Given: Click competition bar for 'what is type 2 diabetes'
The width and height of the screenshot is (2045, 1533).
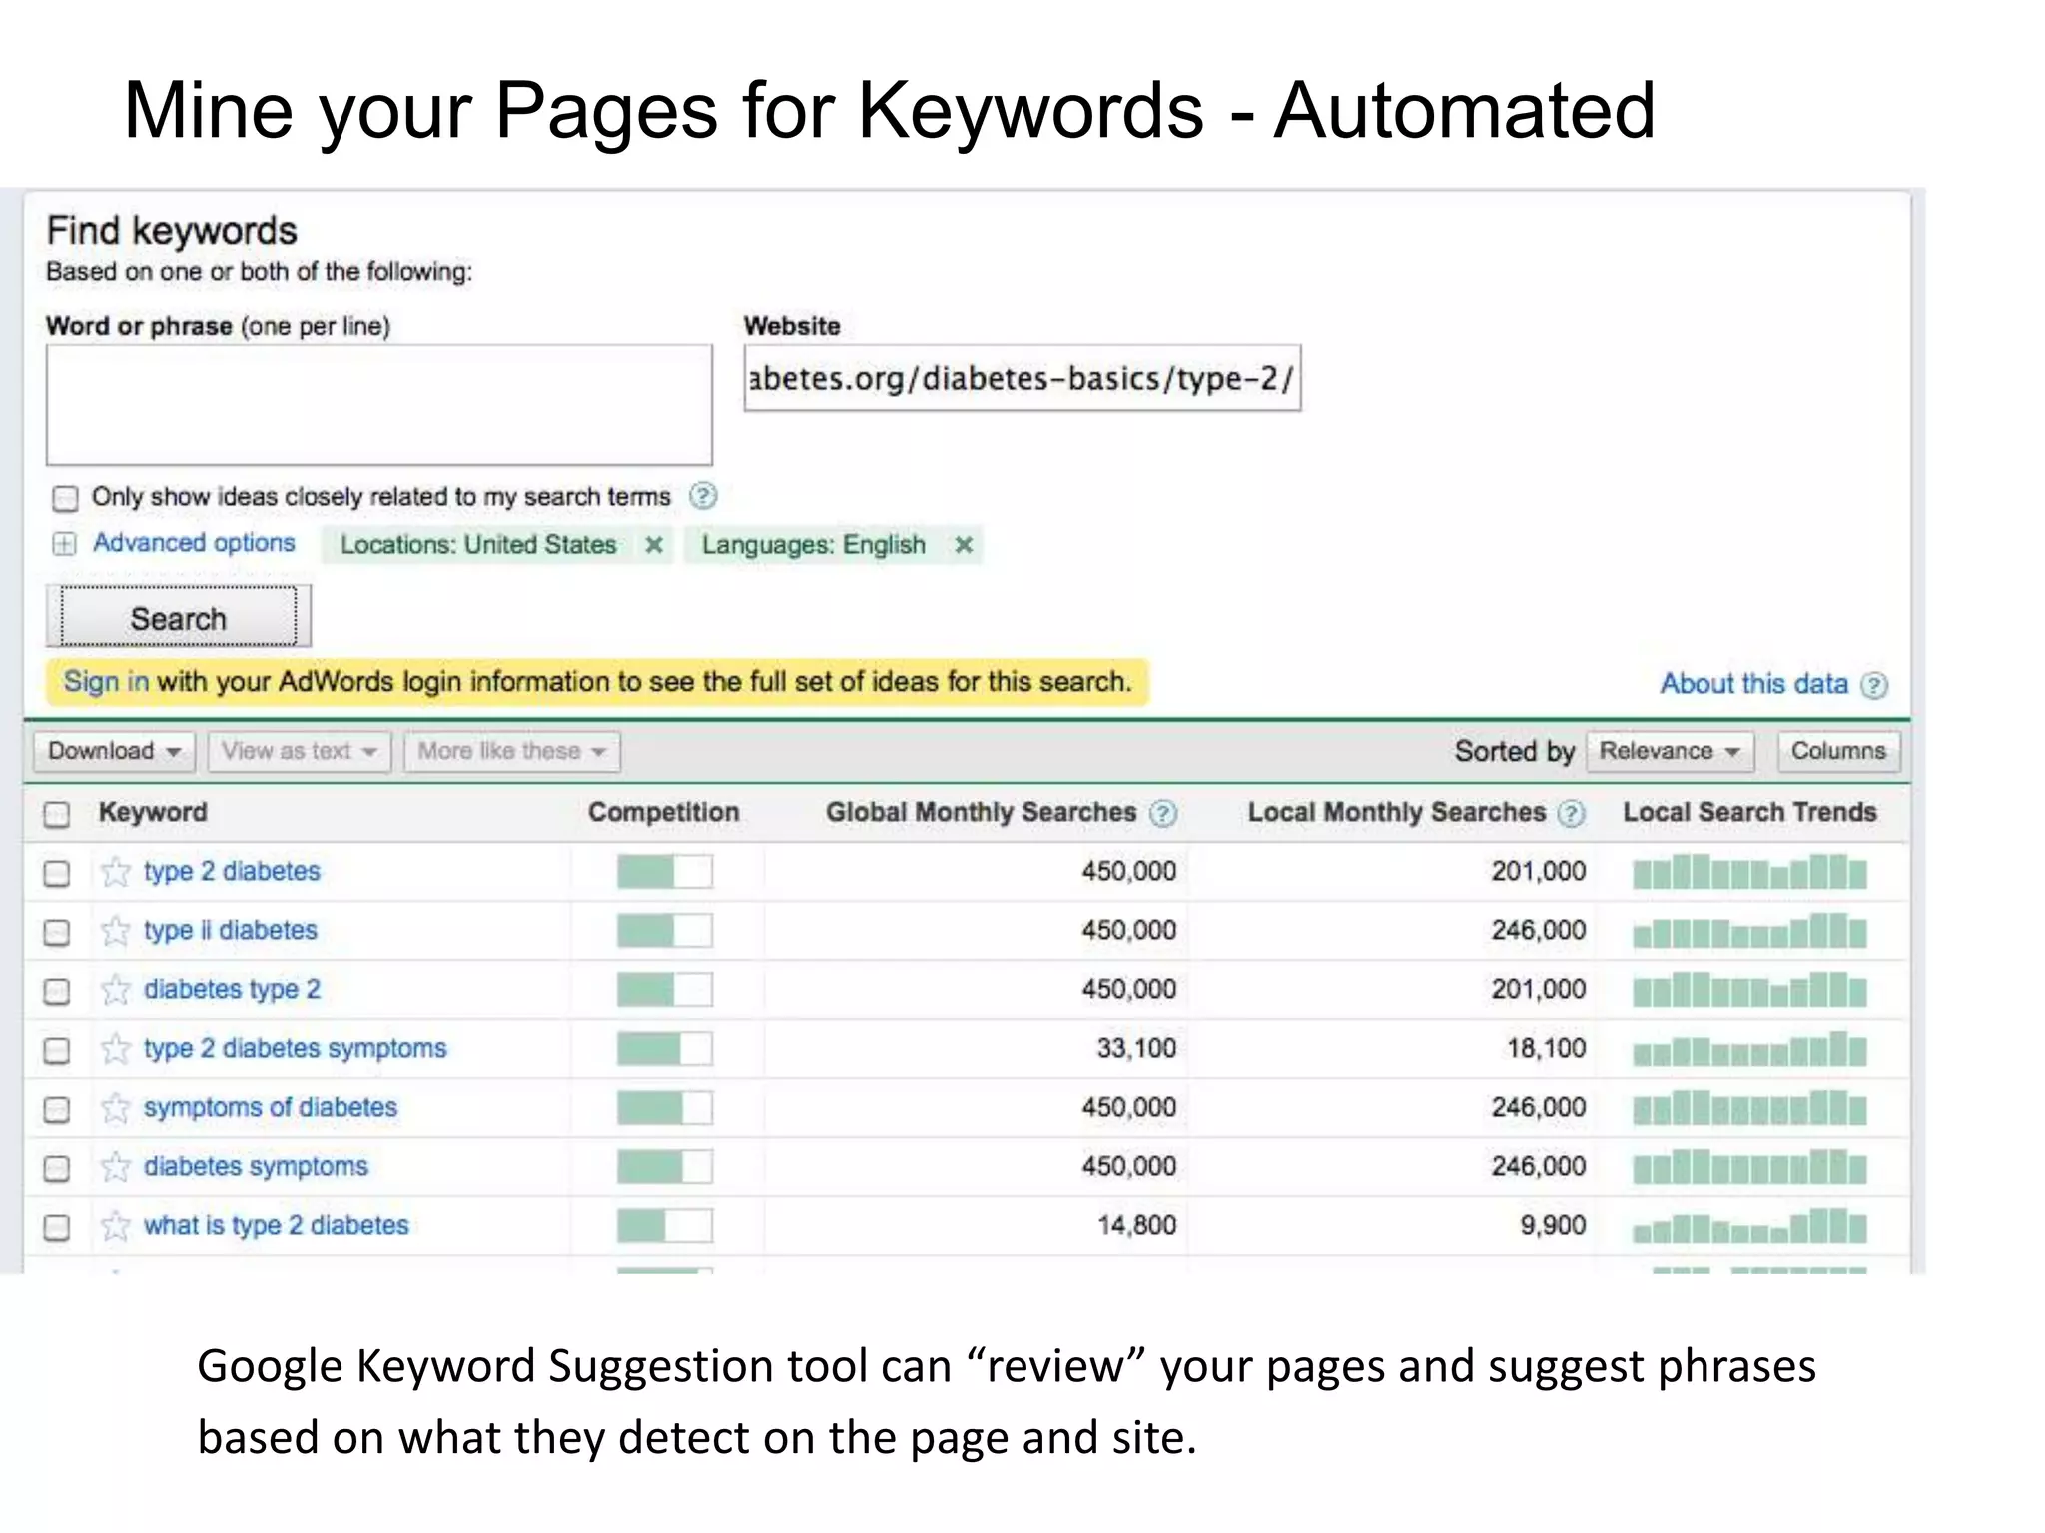Looking at the screenshot, I should click(x=664, y=1226).
